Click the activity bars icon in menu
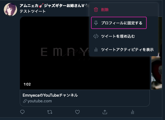 96,49
